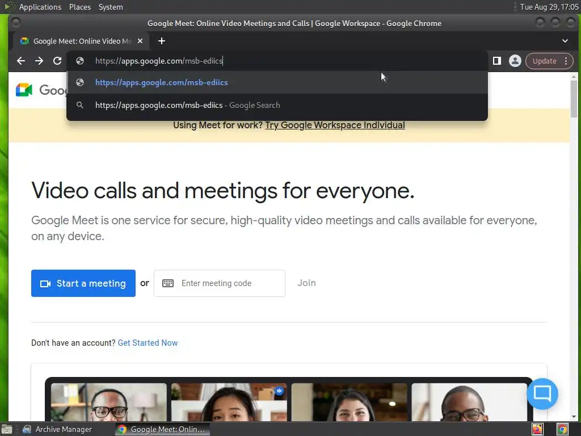Choose the Google Search suggestion for the URL
This screenshot has height=436, width=581.
click(277, 105)
